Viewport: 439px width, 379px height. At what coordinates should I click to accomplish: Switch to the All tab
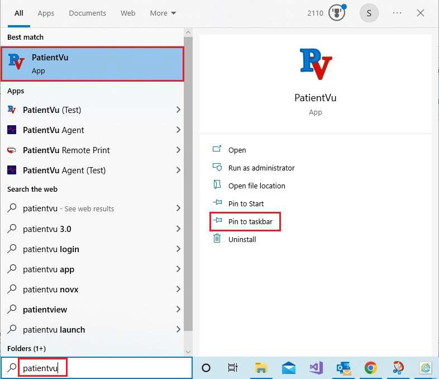coord(19,13)
